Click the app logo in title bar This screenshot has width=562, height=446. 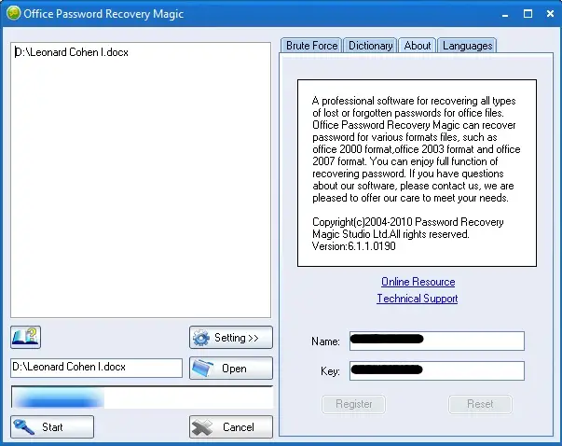(x=13, y=14)
